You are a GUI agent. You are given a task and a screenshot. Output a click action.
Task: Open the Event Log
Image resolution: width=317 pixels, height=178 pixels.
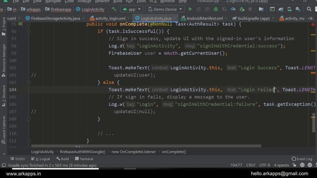coord(302,159)
